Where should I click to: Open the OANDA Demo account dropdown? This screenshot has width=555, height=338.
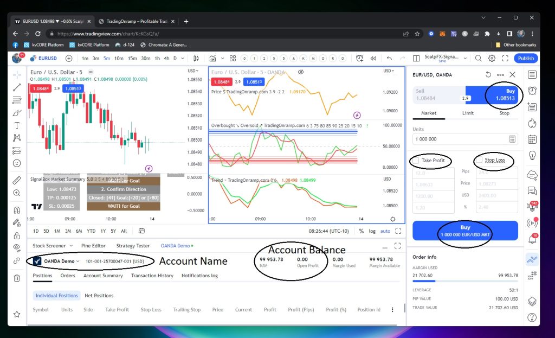(79, 261)
